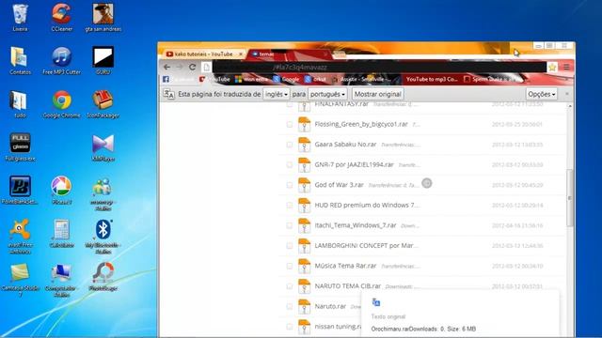Tick the checkbox for Flossing_Green_by_bigcyco1.rar
The width and height of the screenshot is (602, 338).
pyautogui.click(x=290, y=124)
